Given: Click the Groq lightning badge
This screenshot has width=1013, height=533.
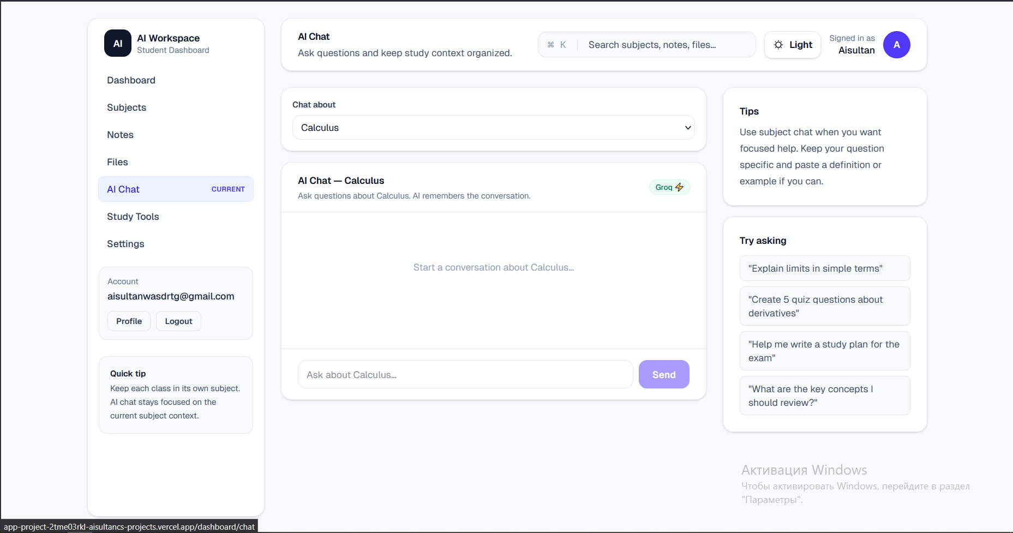Looking at the screenshot, I should coord(669,187).
